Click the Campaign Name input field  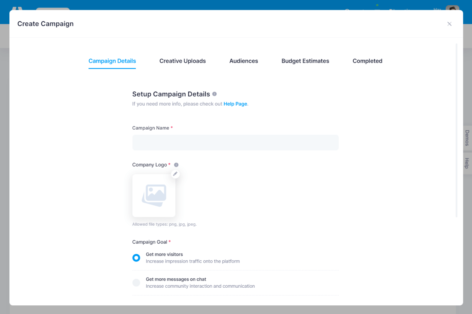click(235, 142)
